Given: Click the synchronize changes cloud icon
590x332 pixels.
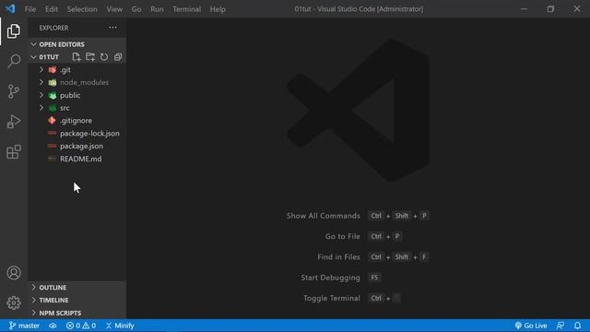Looking at the screenshot, I should click(x=53, y=326).
